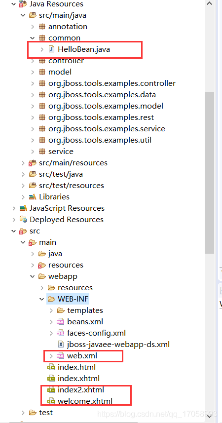Click the Libraries books icon
This screenshot has width=222, height=423.
point(33,196)
